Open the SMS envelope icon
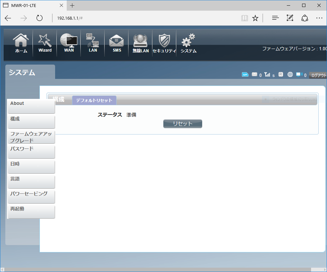 [x=117, y=43]
